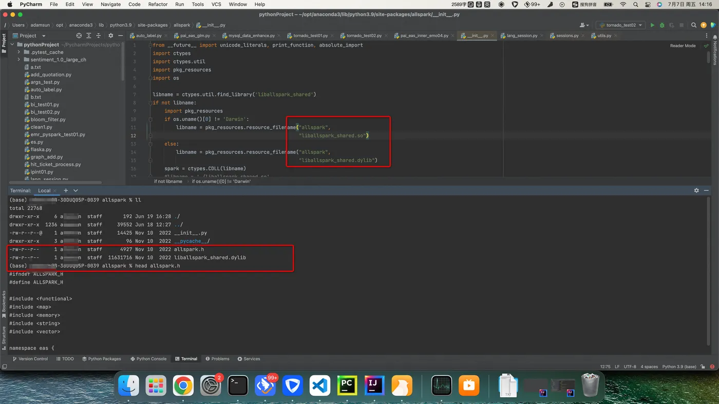Screen dimensions: 719x404
Task: Open UTF-8 file encoding selector
Action: pos(631,367)
